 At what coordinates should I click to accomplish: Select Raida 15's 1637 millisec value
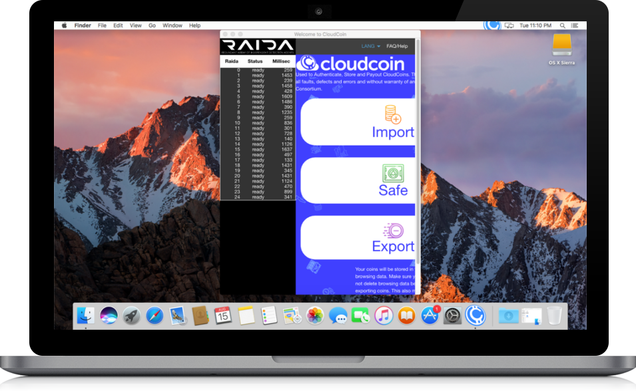tap(287, 149)
